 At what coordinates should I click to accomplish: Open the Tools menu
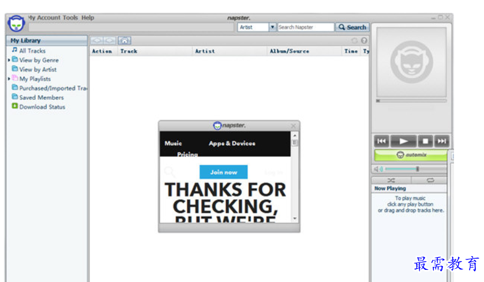coord(70,17)
